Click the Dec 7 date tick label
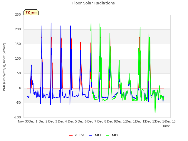188x141 pixels. 92,121
